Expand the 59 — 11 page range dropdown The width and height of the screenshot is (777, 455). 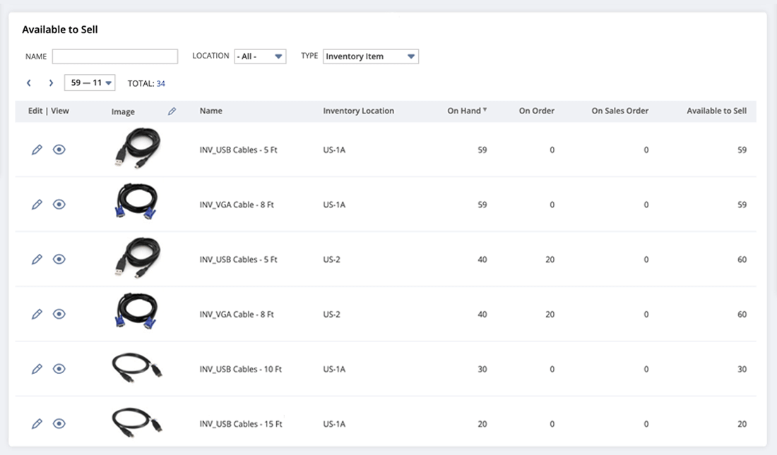pyautogui.click(x=90, y=83)
